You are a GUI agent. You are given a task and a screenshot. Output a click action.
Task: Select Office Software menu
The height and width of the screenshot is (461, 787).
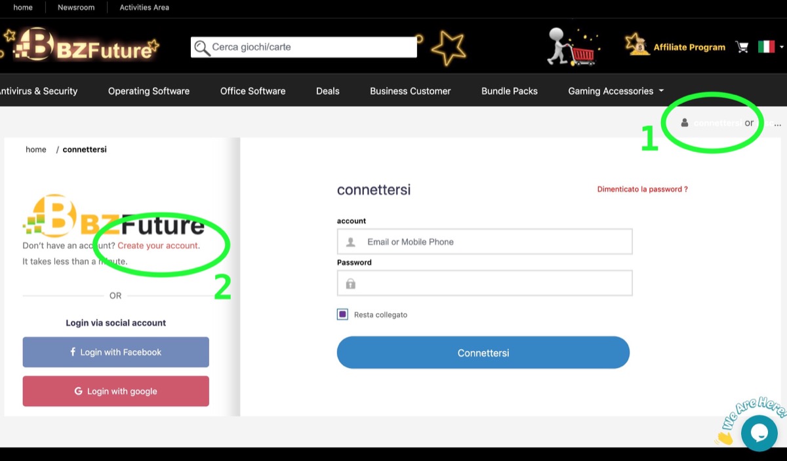[253, 91]
